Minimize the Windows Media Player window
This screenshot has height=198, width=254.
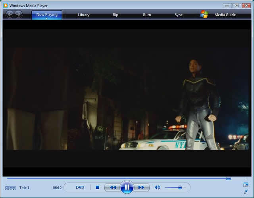pyautogui.click(x=227, y=6)
